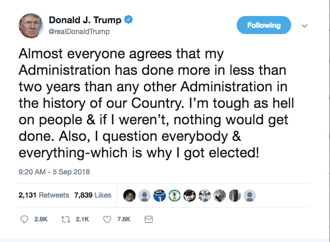Click the blue verified badge
The height and width of the screenshot is (242, 330).
[x=129, y=20]
